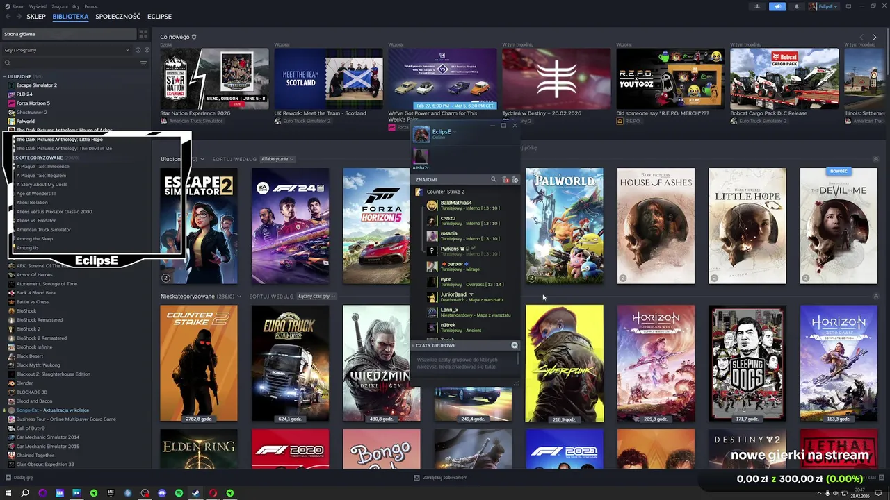Screen dimensions: 890x500
Task: Open the Znajomi menu
Action: coord(60,6)
